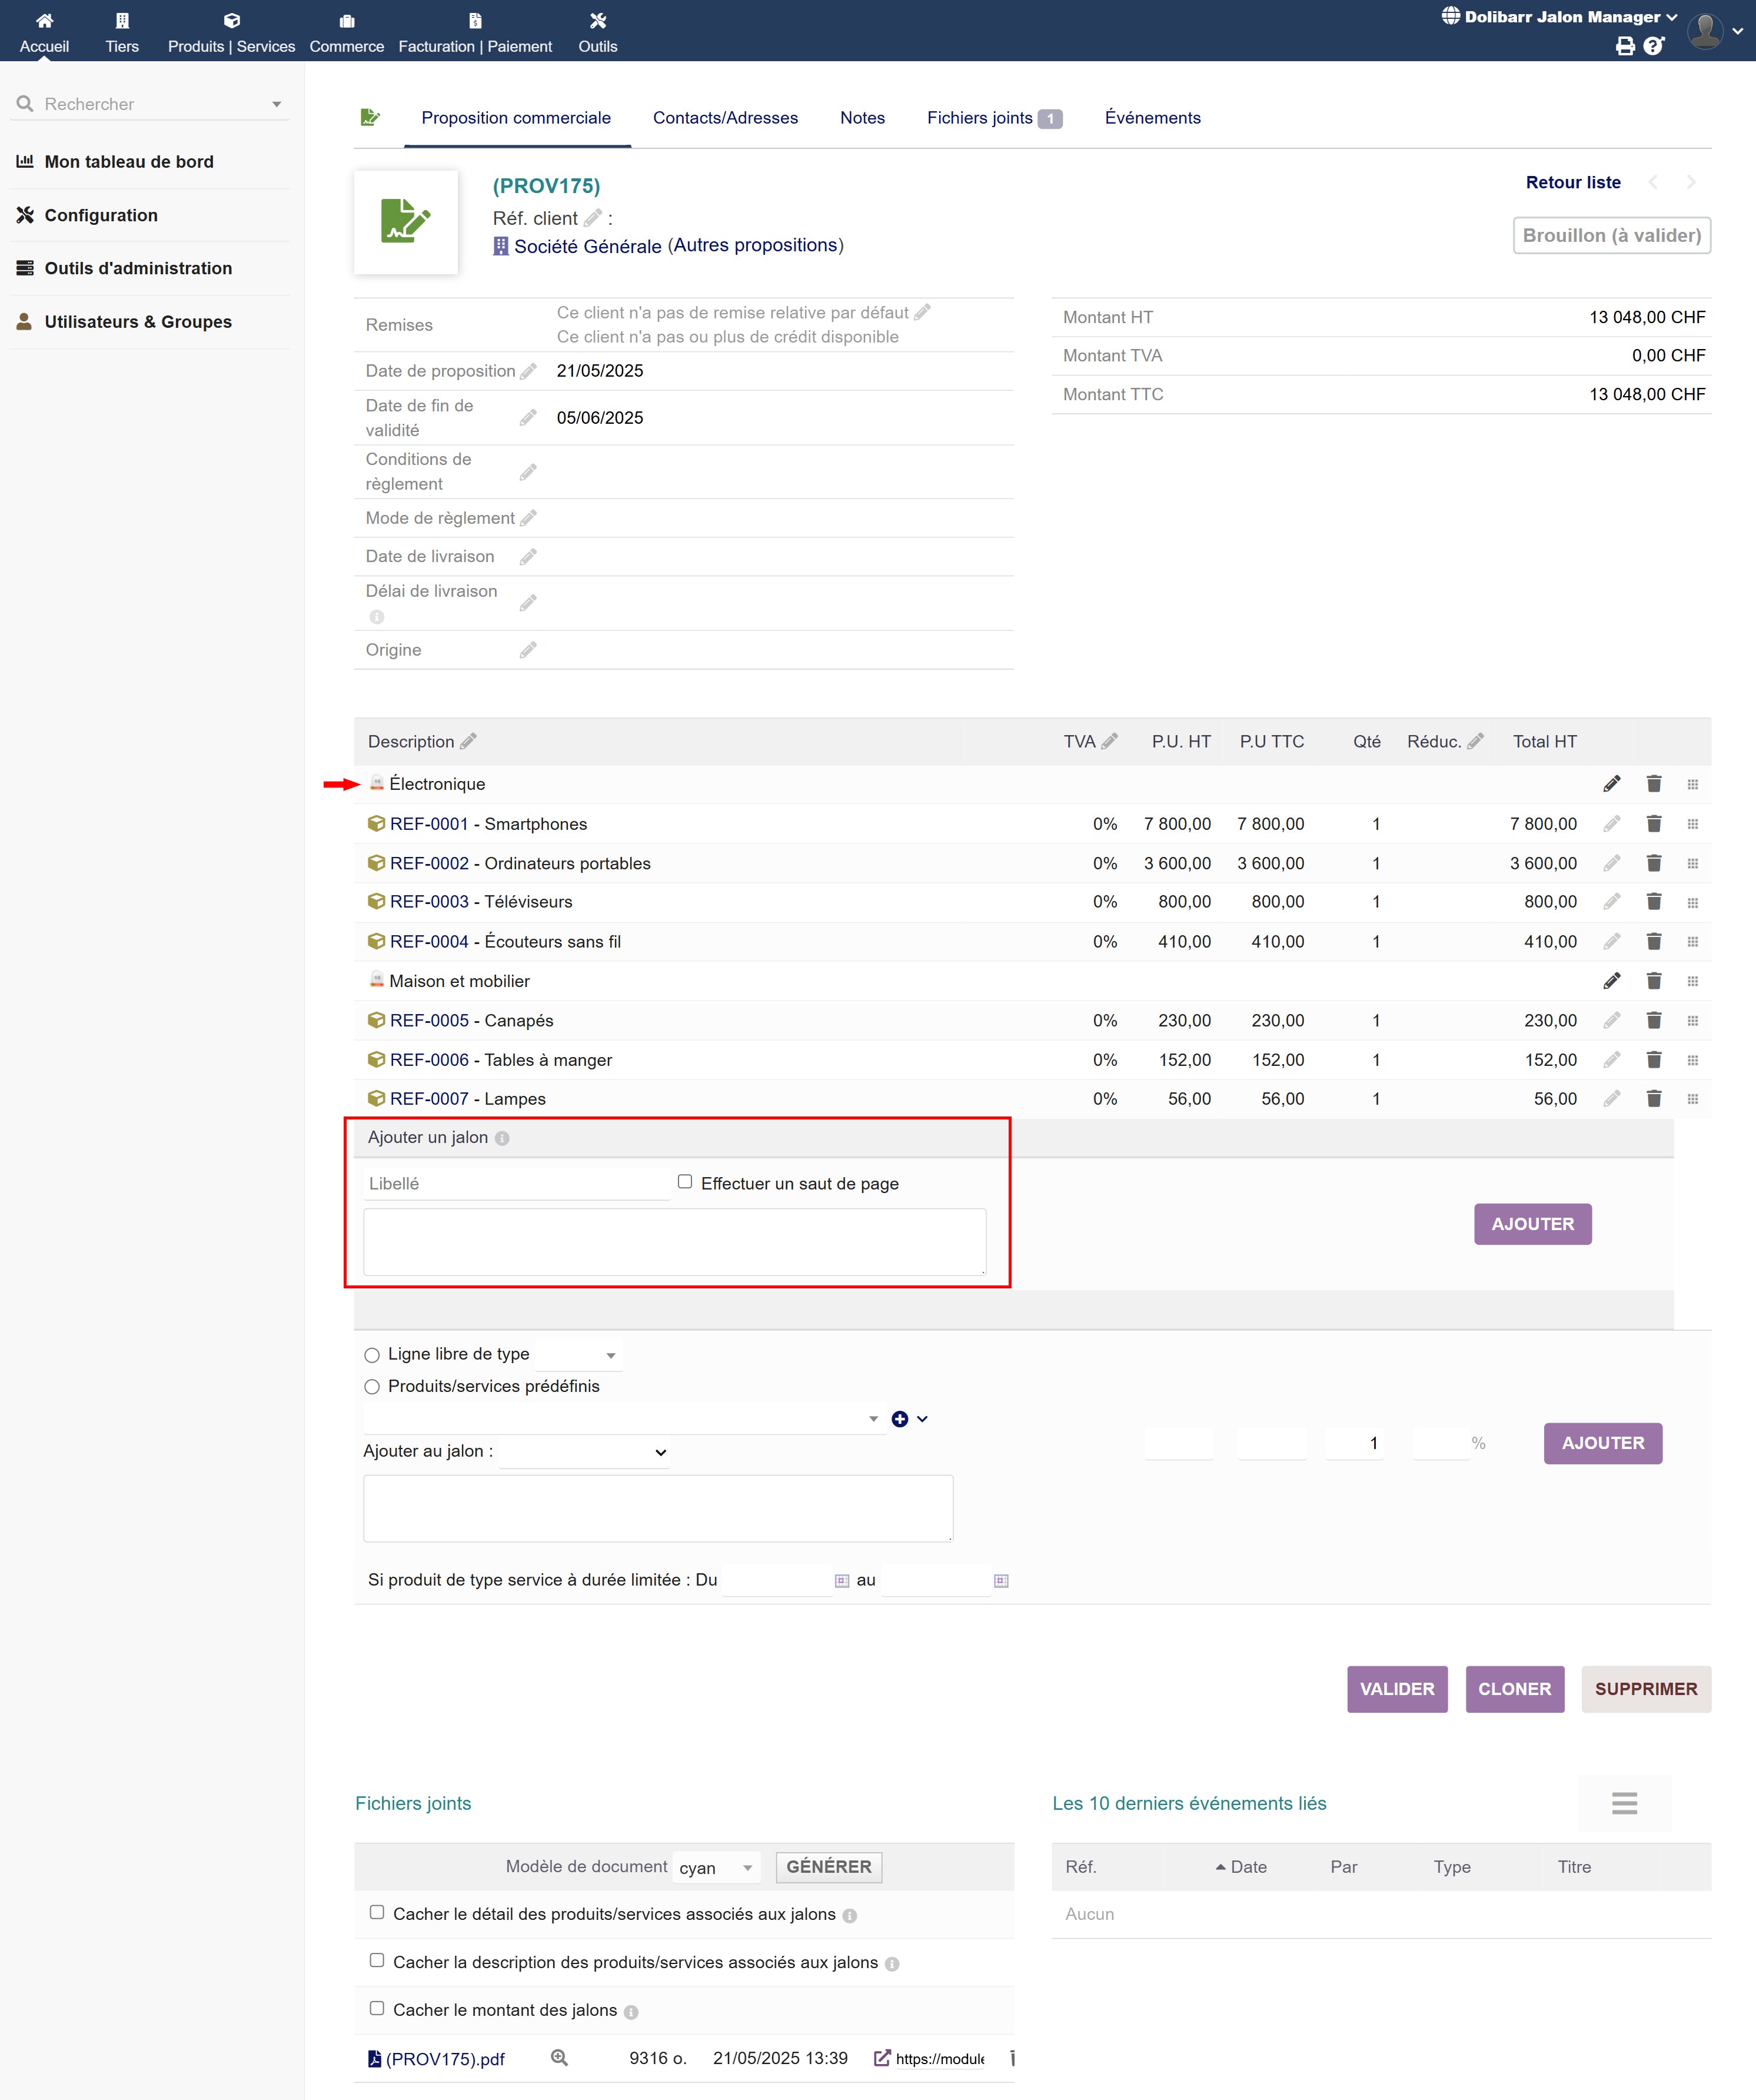The image size is (1756, 2100).
Task: Open Société Générale third-party link
Action: tap(587, 246)
